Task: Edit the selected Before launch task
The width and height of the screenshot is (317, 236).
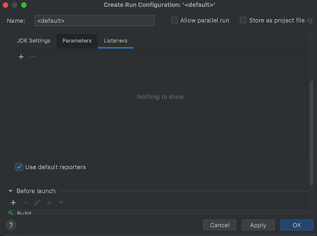Action: [x=37, y=203]
